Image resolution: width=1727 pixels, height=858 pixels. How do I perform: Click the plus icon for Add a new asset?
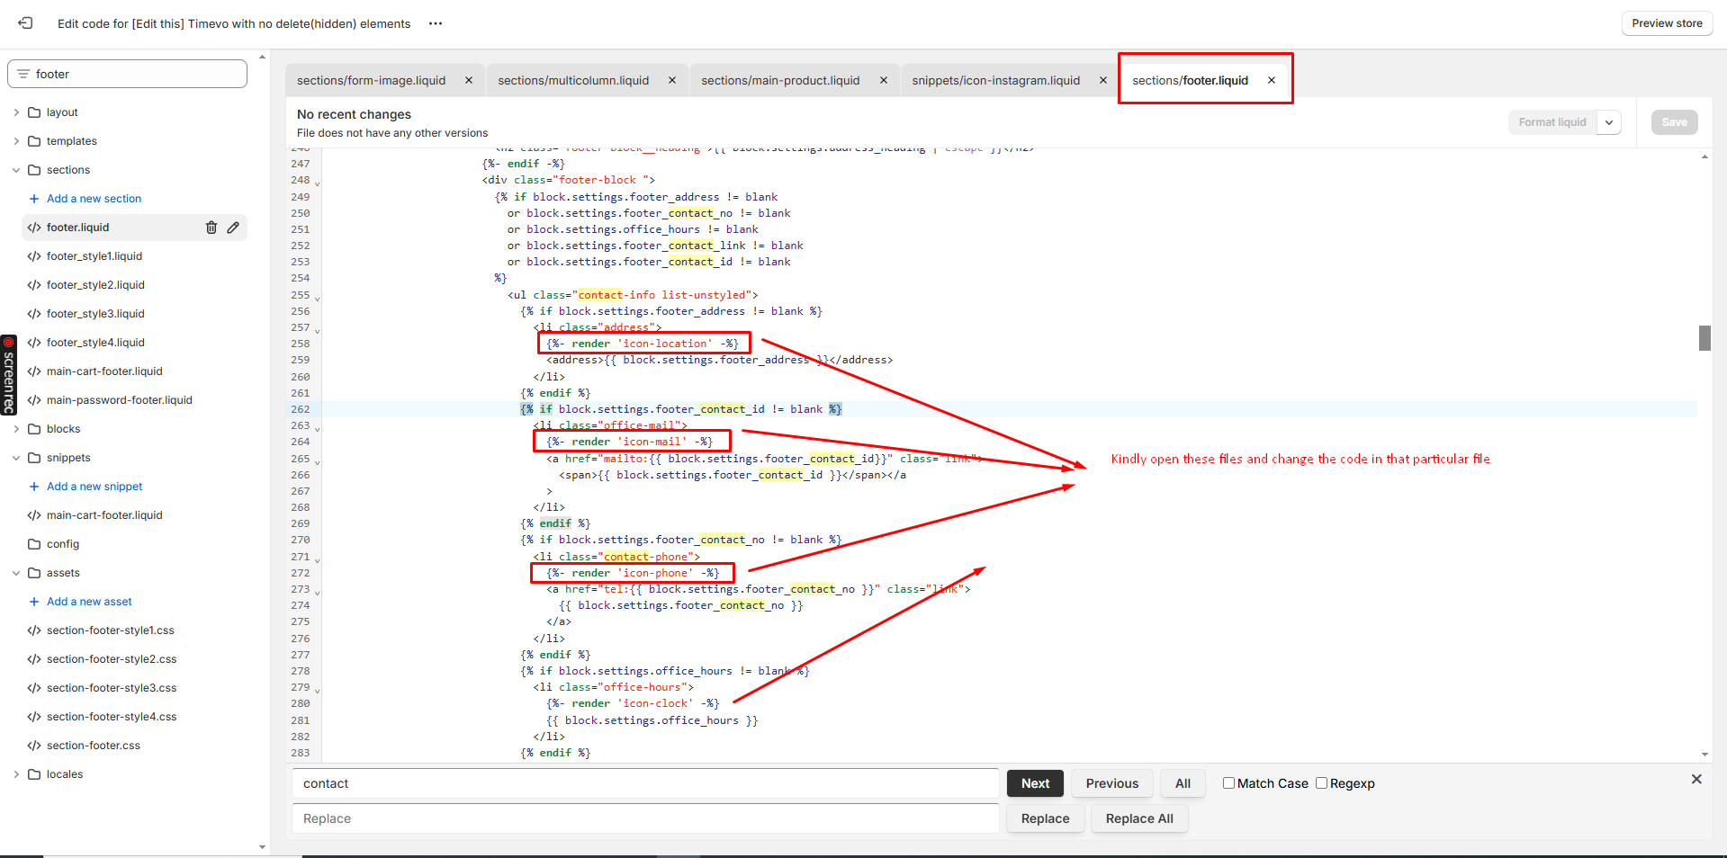tap(34, 602)
